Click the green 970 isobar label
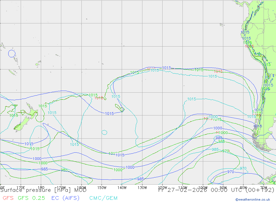Viewport: 276px width, 202px height. point(226,151)
